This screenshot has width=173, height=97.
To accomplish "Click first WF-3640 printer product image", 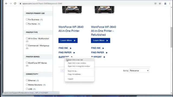I will (x=72, y=10).
